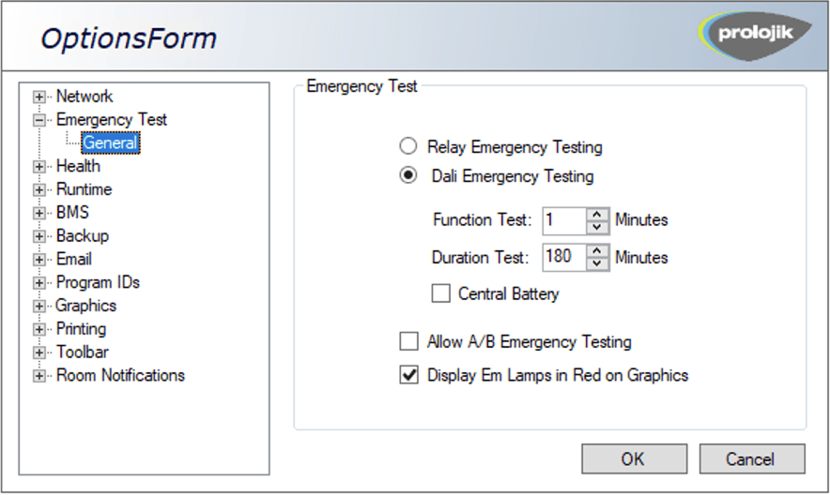Expand the Health tree node
Screen dimensions: 830x495
(39, 167)
